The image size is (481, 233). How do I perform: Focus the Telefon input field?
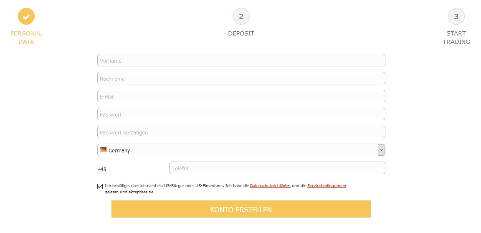click(277, 168)
